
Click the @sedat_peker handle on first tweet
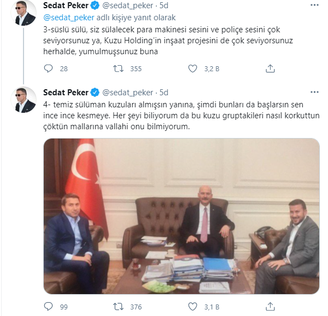[127, 5]
